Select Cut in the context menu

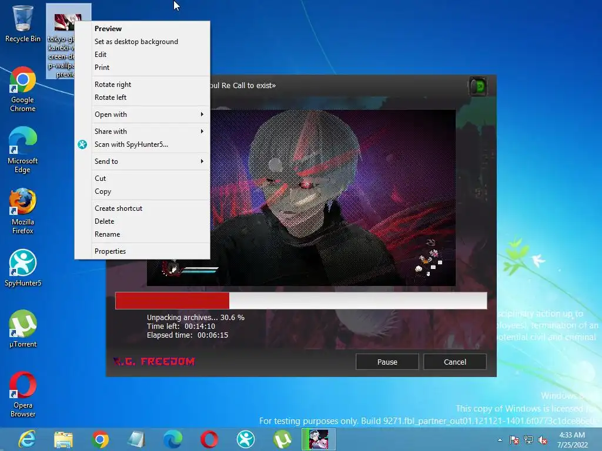pos(142,179)
